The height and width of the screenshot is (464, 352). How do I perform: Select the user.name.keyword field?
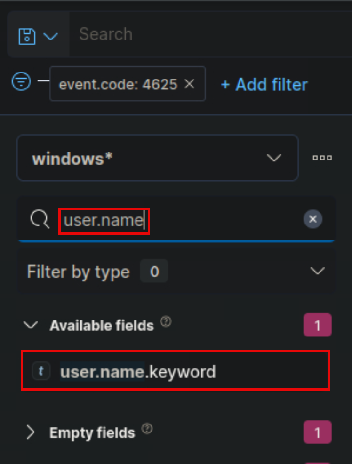pos(137,371)
